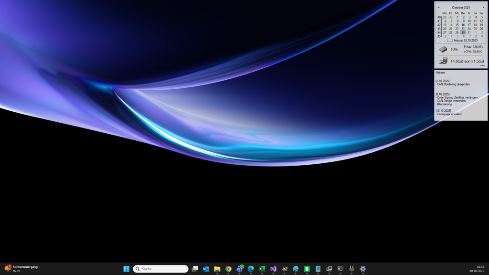Viewport: 489px width, 275px height.
Task: Open the Windows Start menu
Action: pyautogui.click(x=127, y=269)
